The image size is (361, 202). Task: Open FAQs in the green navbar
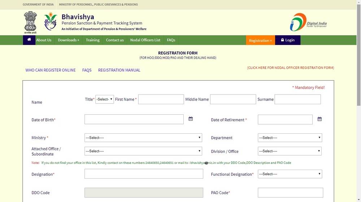coord(171,40)
